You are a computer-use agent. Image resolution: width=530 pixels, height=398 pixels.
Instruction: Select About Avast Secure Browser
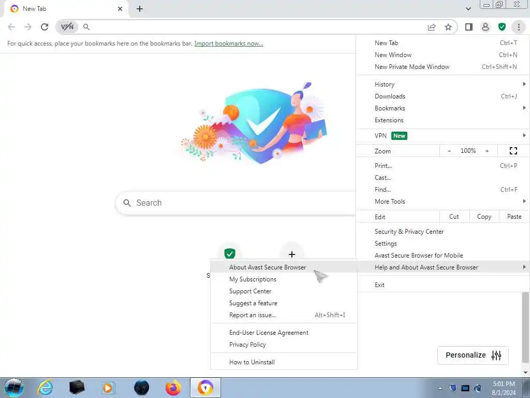284,267
